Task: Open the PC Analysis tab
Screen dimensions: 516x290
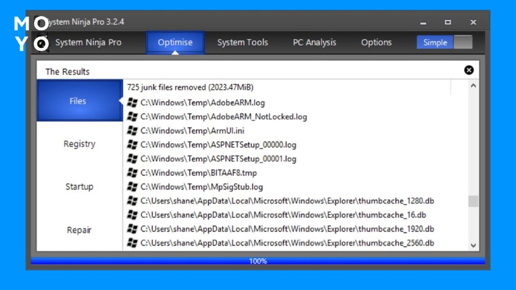Action: pyautogui.click(x=314, y=42)
